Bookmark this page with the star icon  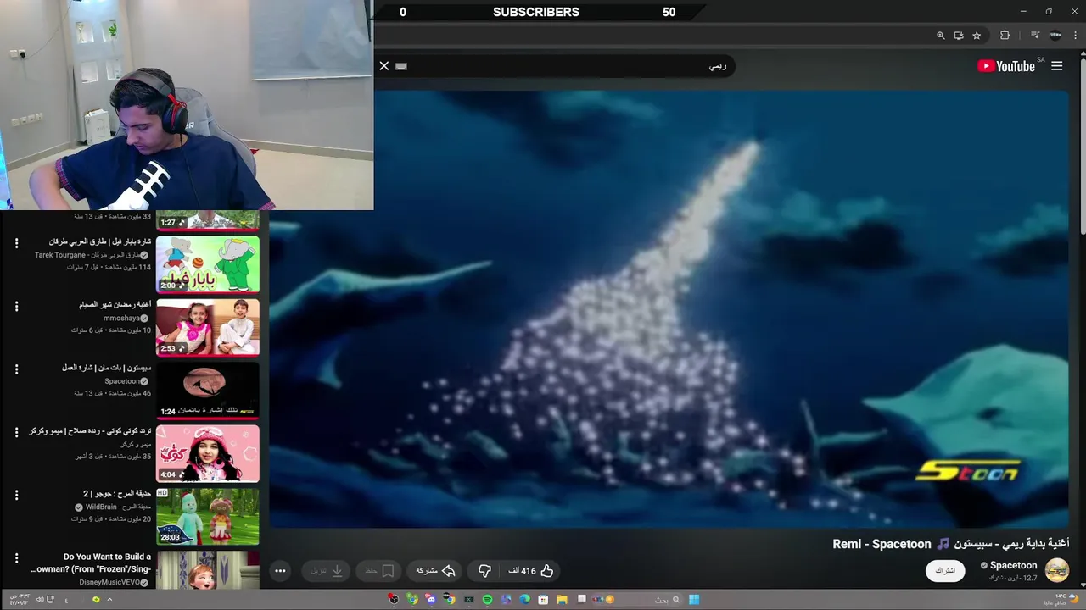pos(977,36)
